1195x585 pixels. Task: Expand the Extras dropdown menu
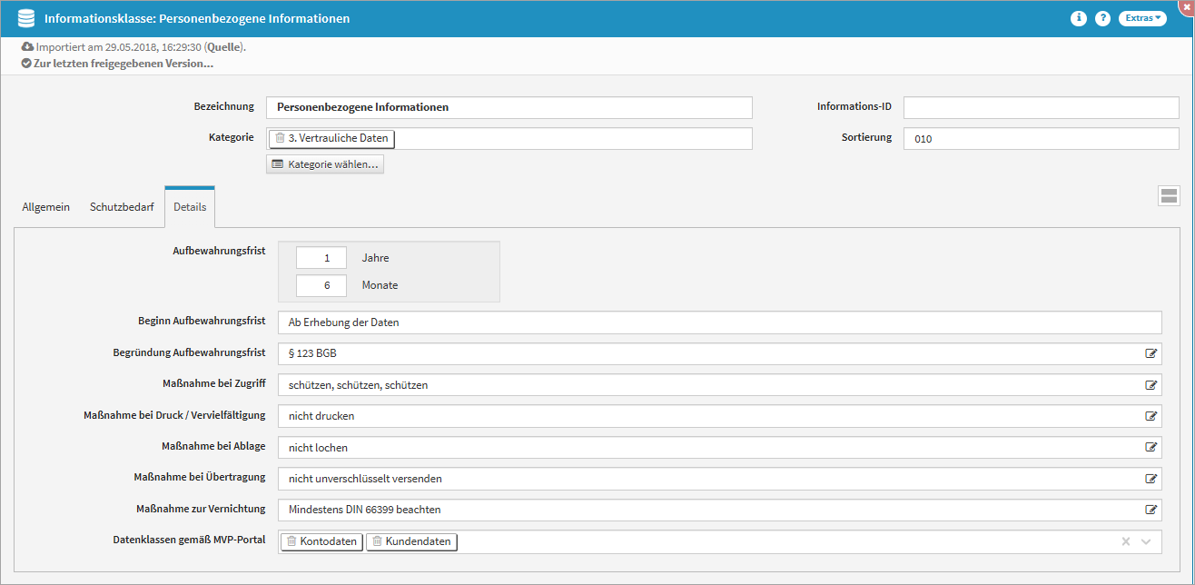1141,18
